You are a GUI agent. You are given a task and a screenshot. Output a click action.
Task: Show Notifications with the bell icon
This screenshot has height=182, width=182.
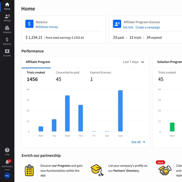click(x=7, y=163)
